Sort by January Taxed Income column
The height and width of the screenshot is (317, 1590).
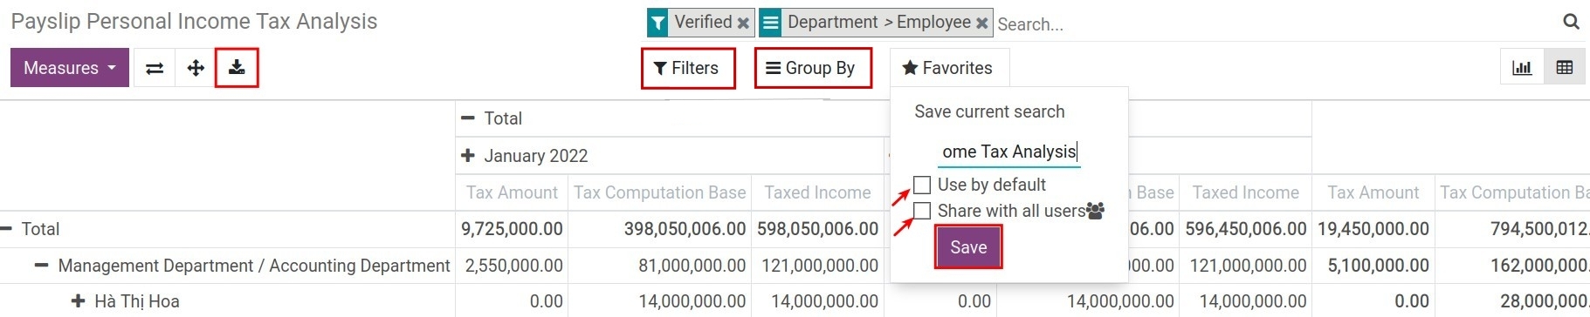(817, 192)
